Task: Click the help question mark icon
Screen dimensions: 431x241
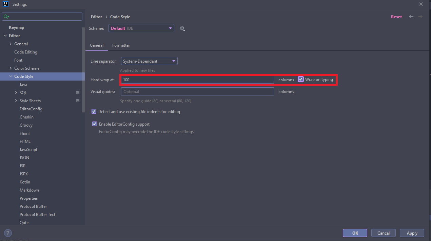Action: click(x=8, y=233)
